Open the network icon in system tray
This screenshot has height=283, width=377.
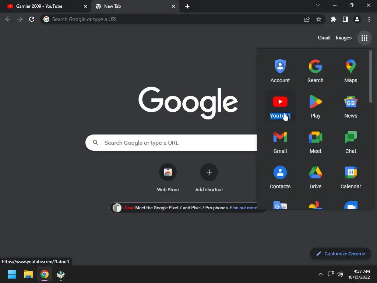click(331, 274)
